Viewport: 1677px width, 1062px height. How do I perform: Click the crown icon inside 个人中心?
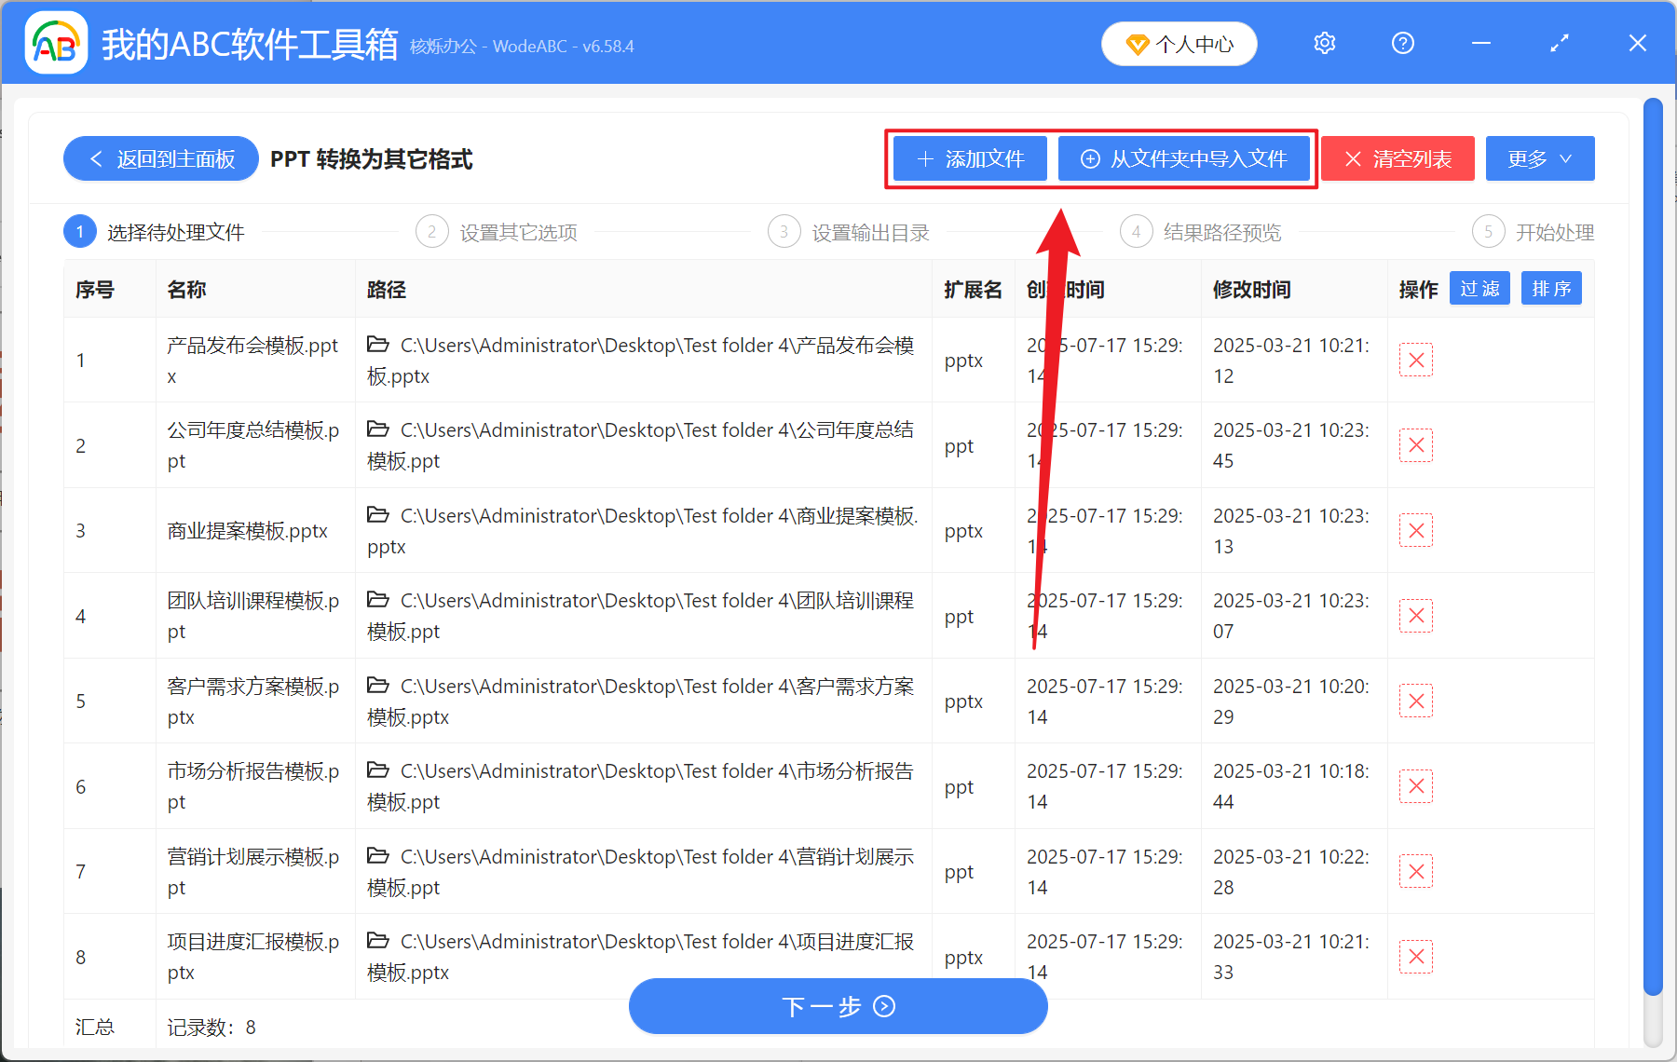tap(1135, 44)
